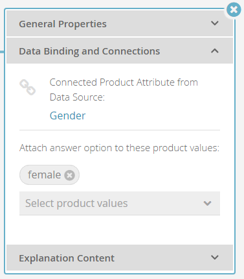Select Data Binding and Connections header

(120, 51)
